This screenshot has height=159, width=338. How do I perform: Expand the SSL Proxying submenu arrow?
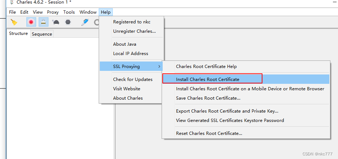point(159,67)
